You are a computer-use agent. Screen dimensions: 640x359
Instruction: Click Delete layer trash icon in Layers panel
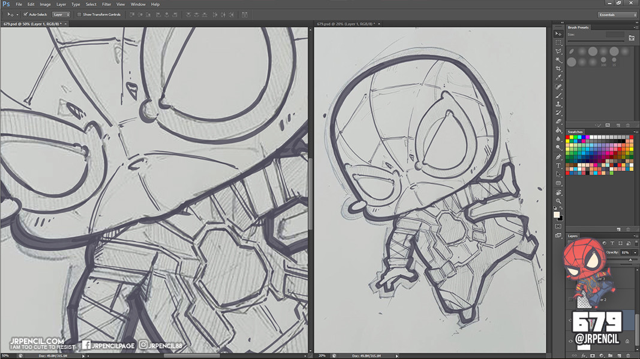click(x=628, y=356)
